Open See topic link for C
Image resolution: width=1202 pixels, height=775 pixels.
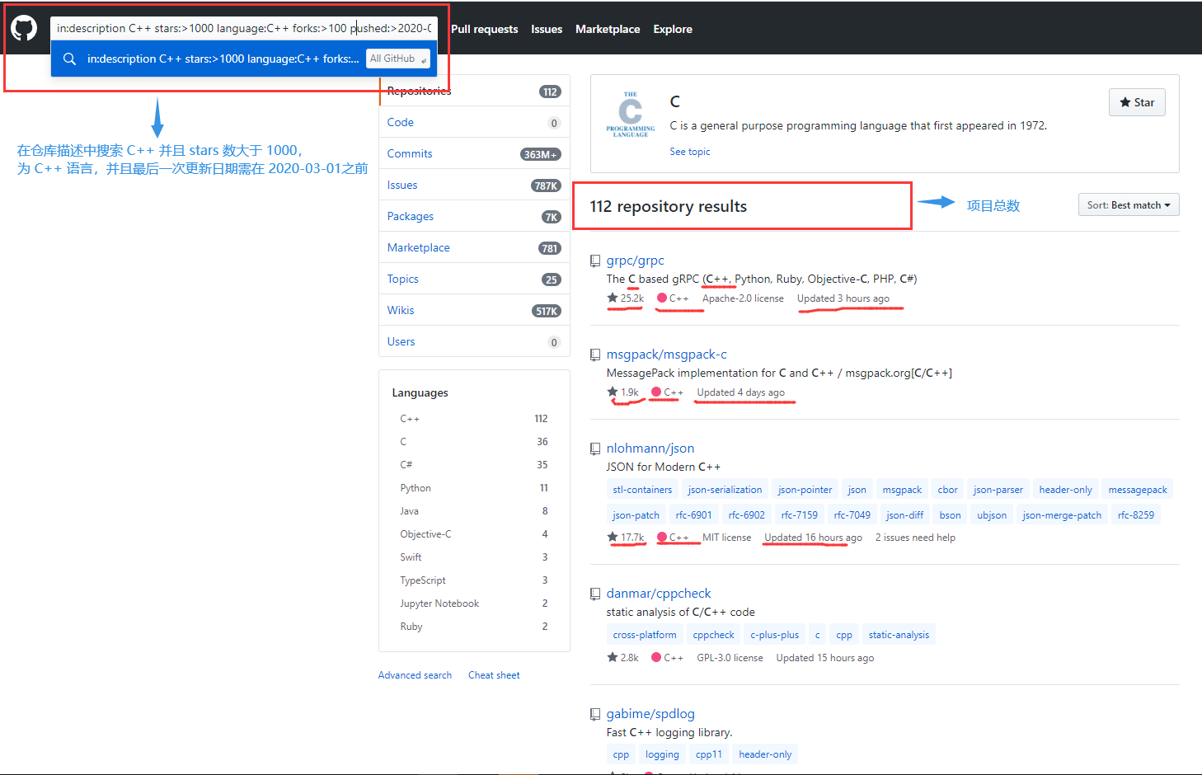689,152
